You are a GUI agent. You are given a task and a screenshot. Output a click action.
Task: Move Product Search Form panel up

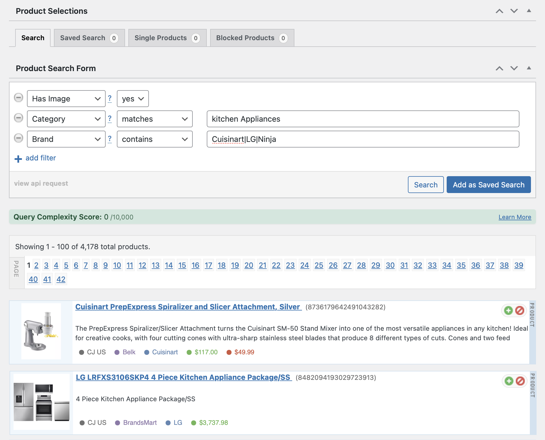click(499, 68)
